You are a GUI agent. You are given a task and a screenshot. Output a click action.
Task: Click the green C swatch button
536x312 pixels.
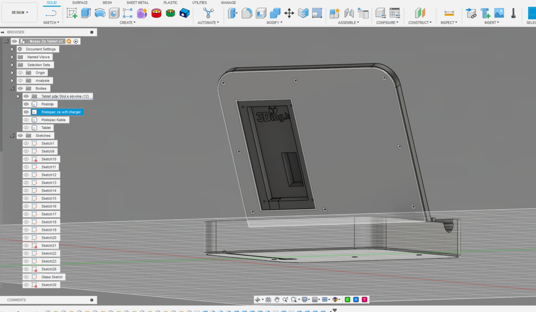pyautogui.click(x=348, y=299)
